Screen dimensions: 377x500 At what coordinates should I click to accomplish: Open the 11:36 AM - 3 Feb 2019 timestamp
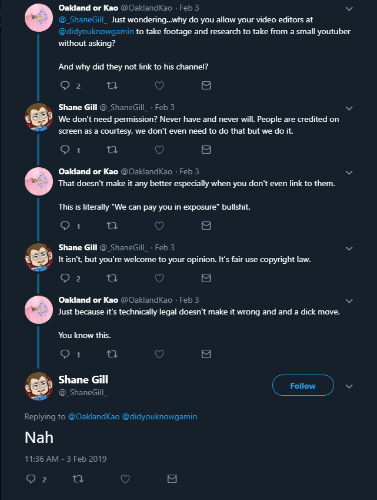click(65, 458)
